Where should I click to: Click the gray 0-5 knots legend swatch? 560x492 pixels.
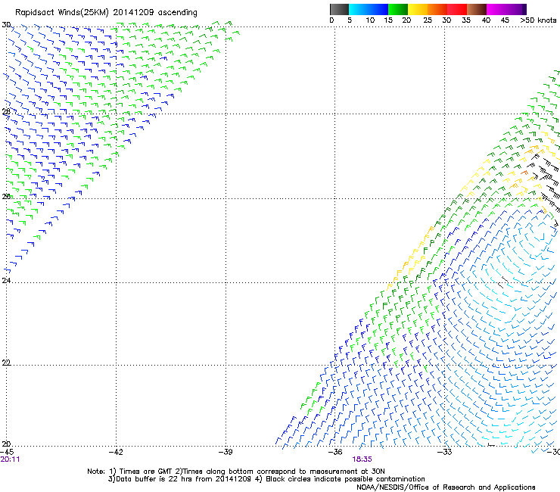click(339, 9)
